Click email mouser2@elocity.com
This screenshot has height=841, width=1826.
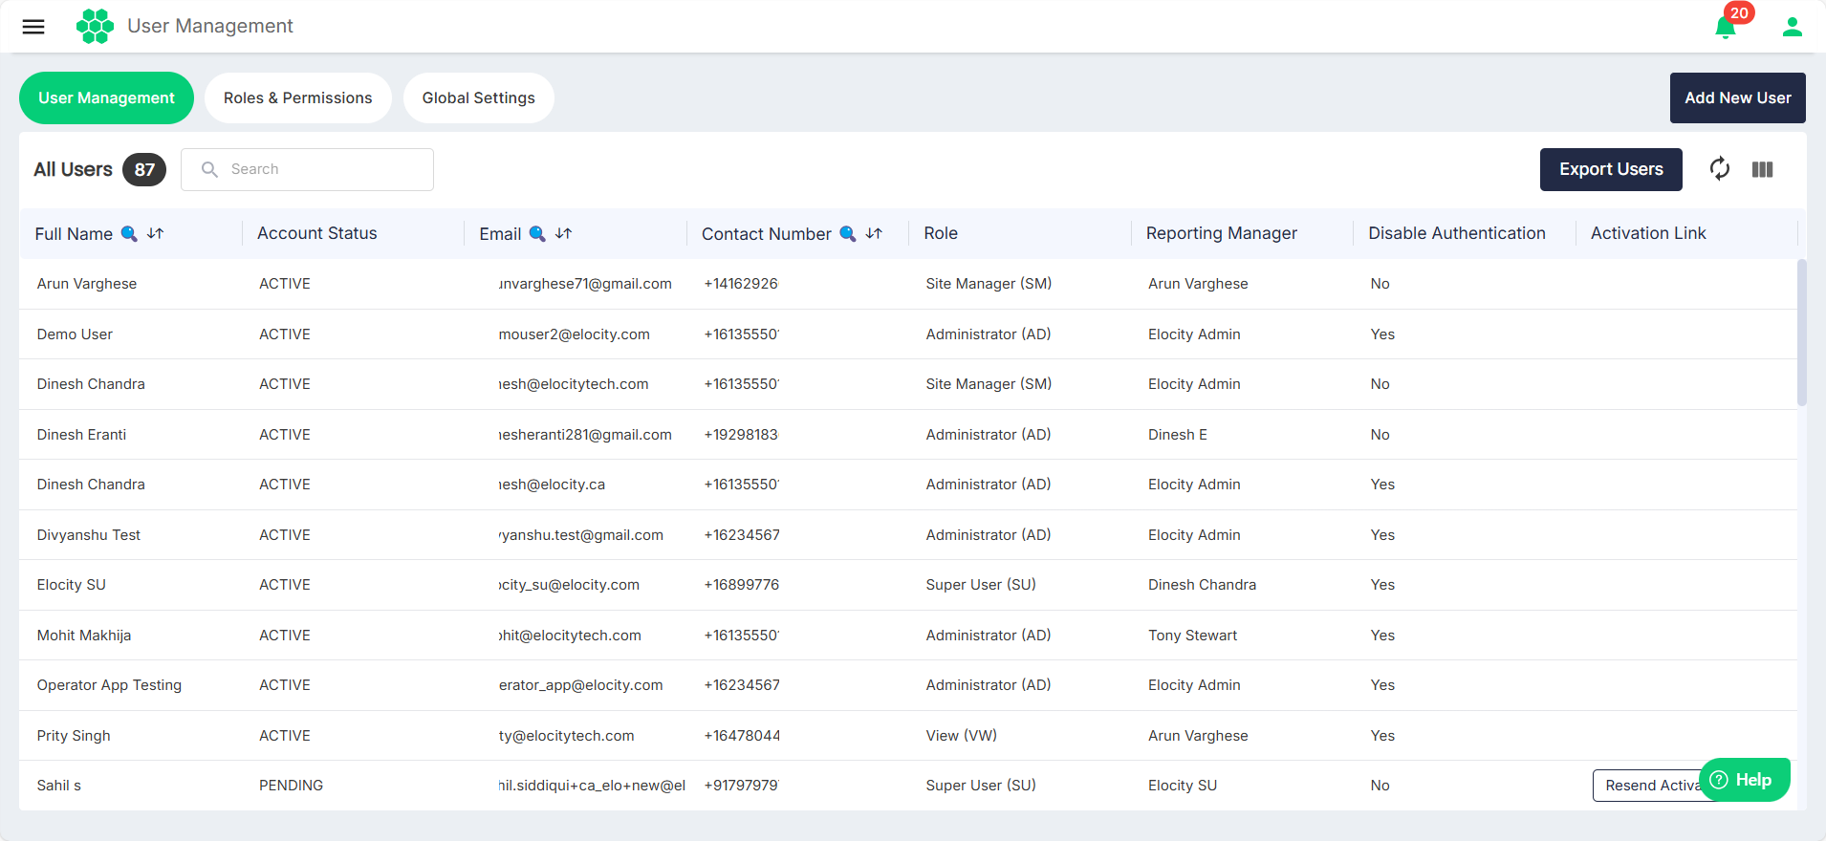[575, 334]
